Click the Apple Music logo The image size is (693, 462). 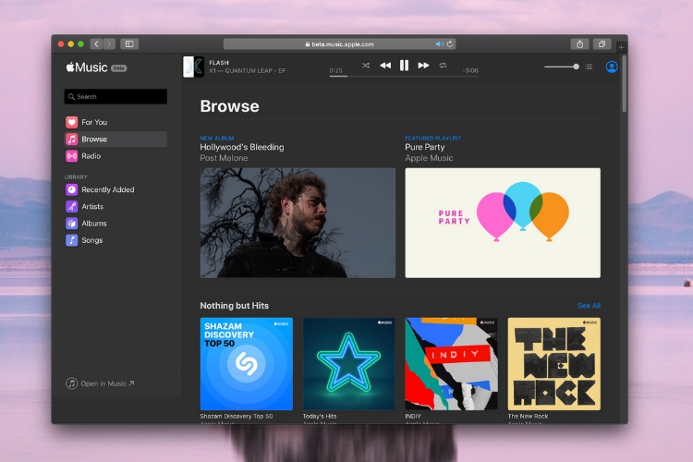[87, 67]
